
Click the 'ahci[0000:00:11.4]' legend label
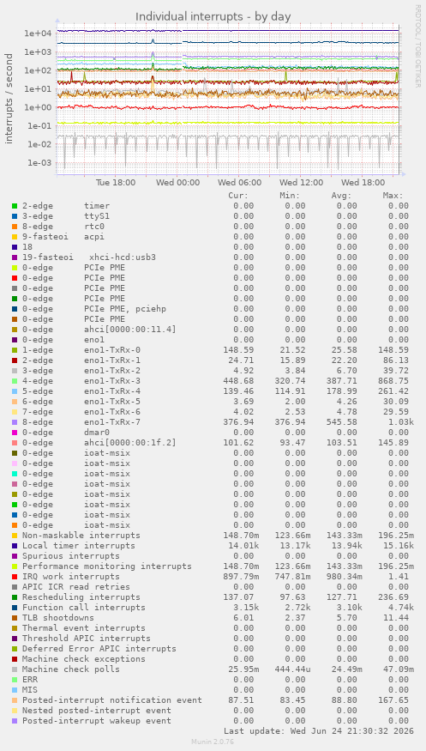(x=130, y=330)
